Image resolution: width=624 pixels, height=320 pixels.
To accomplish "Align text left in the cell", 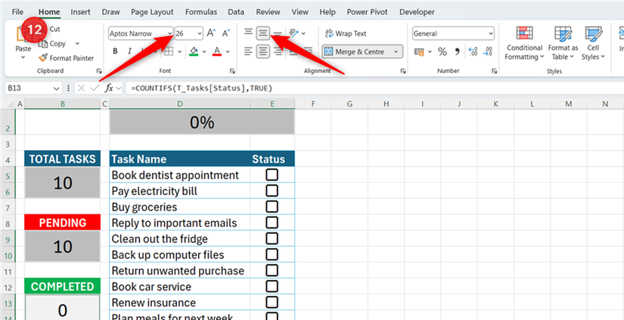I will pyautogui.click(x=248, y=51).
